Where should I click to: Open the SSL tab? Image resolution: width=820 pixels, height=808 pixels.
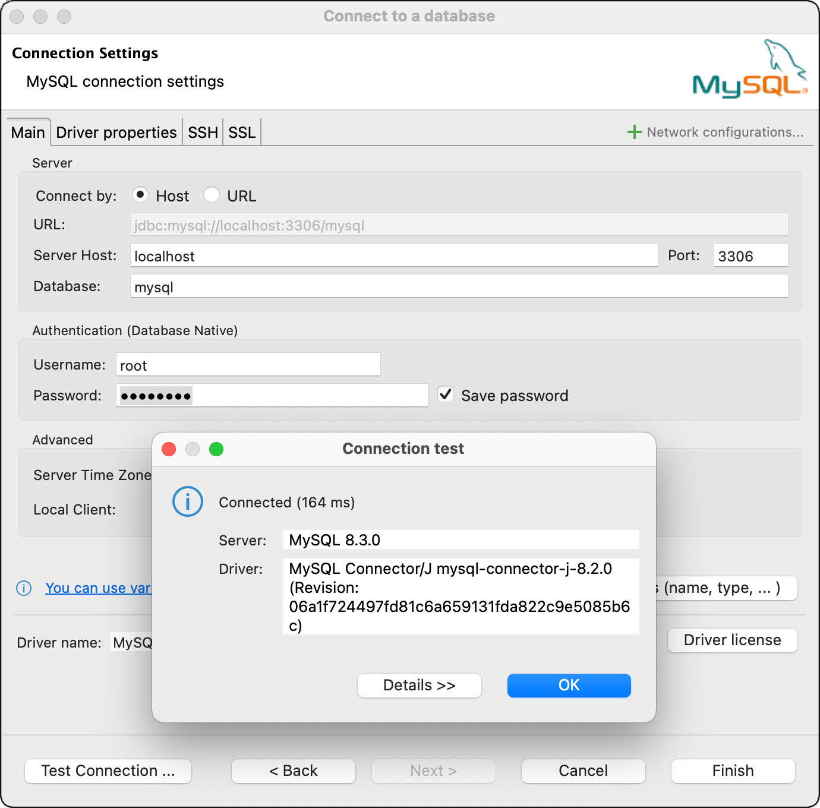[x=242, y=132]
